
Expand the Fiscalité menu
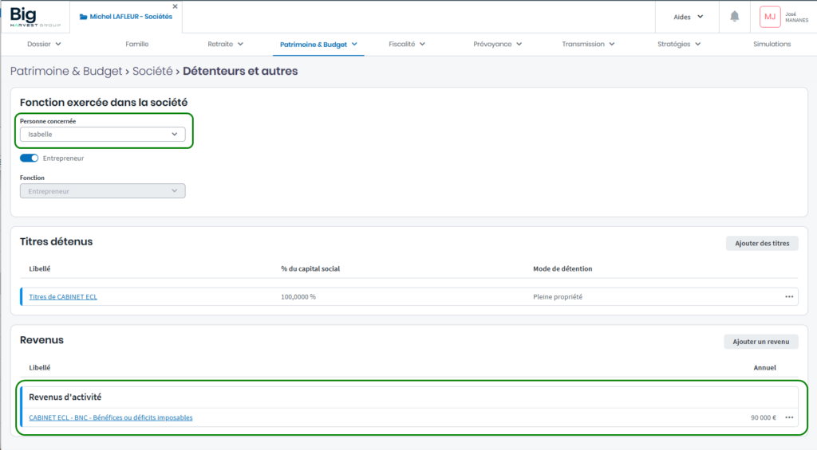(407, 45)
